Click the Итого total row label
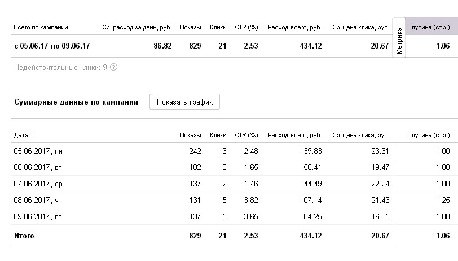 tap(24, 236)
